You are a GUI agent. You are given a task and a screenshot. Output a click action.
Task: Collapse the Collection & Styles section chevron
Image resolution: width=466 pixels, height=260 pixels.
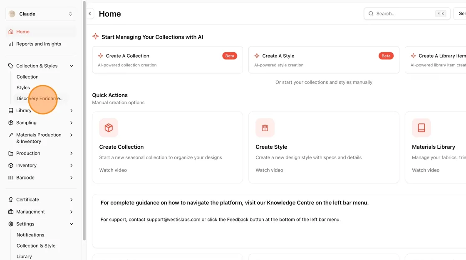point(71,66)
